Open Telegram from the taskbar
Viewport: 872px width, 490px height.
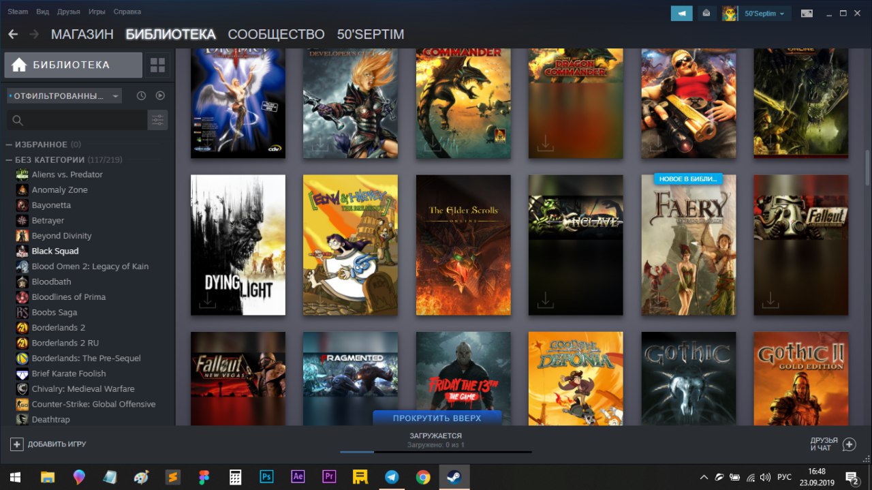[392, 477]
